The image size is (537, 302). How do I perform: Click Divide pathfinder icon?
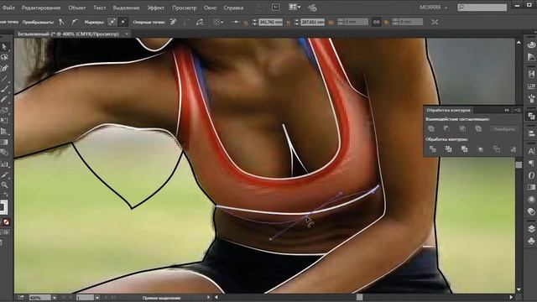[x=433, y=149]
